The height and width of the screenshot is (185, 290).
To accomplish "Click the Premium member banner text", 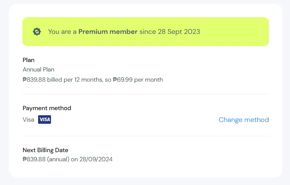I will (124, 32).
